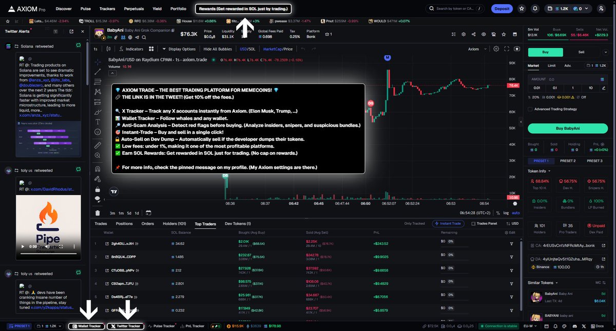
Task: Open the Axiom chart source dropdown
Action: (x=476, y=49)
